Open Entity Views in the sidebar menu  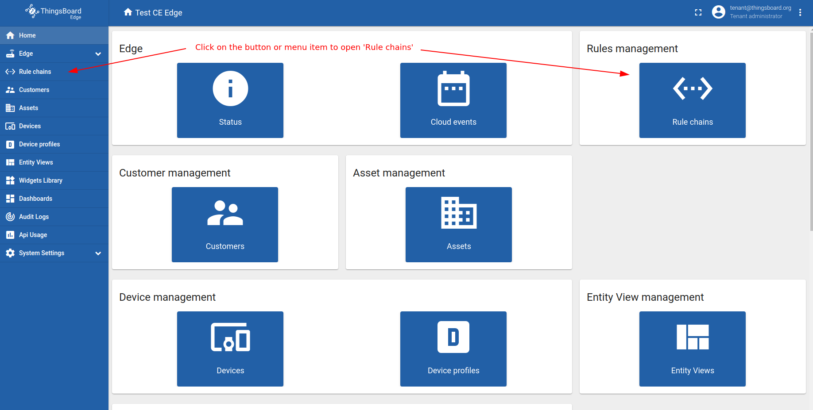point(54,162)
